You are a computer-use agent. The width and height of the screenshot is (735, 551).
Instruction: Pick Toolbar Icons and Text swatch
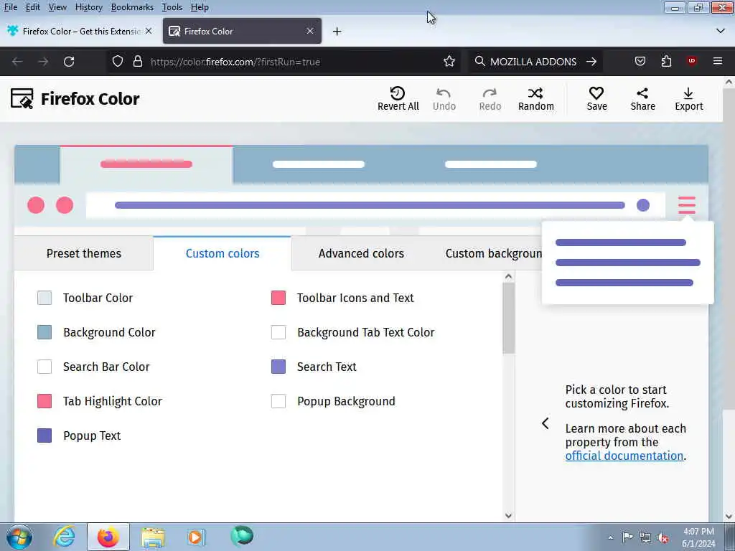pyautogui.click(x=278, y=298)
